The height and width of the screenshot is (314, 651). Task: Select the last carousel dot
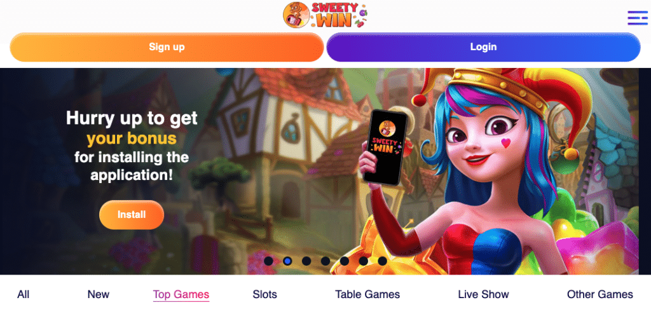[382, 261]
